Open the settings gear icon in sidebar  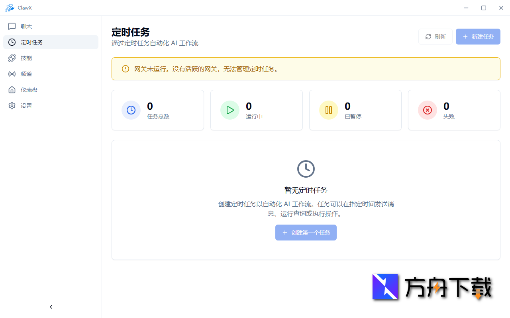click(12, 106)
